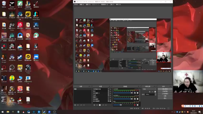Screen dimensions: 203x114
Task: Toggle visibility eye of 显示器捕获 source
Action: (109, 101)
